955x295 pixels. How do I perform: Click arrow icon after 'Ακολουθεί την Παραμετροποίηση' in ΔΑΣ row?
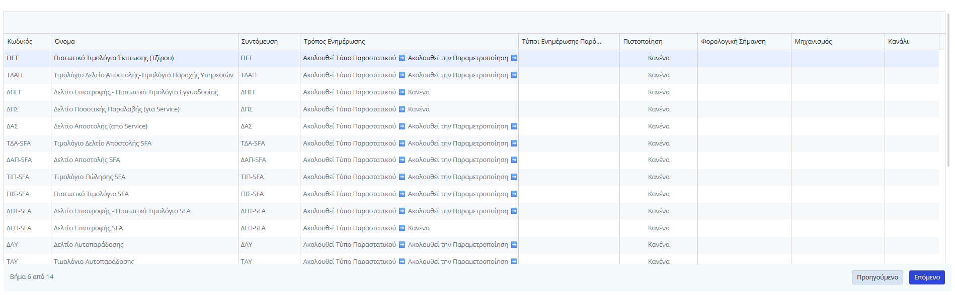tap(514, 126)
